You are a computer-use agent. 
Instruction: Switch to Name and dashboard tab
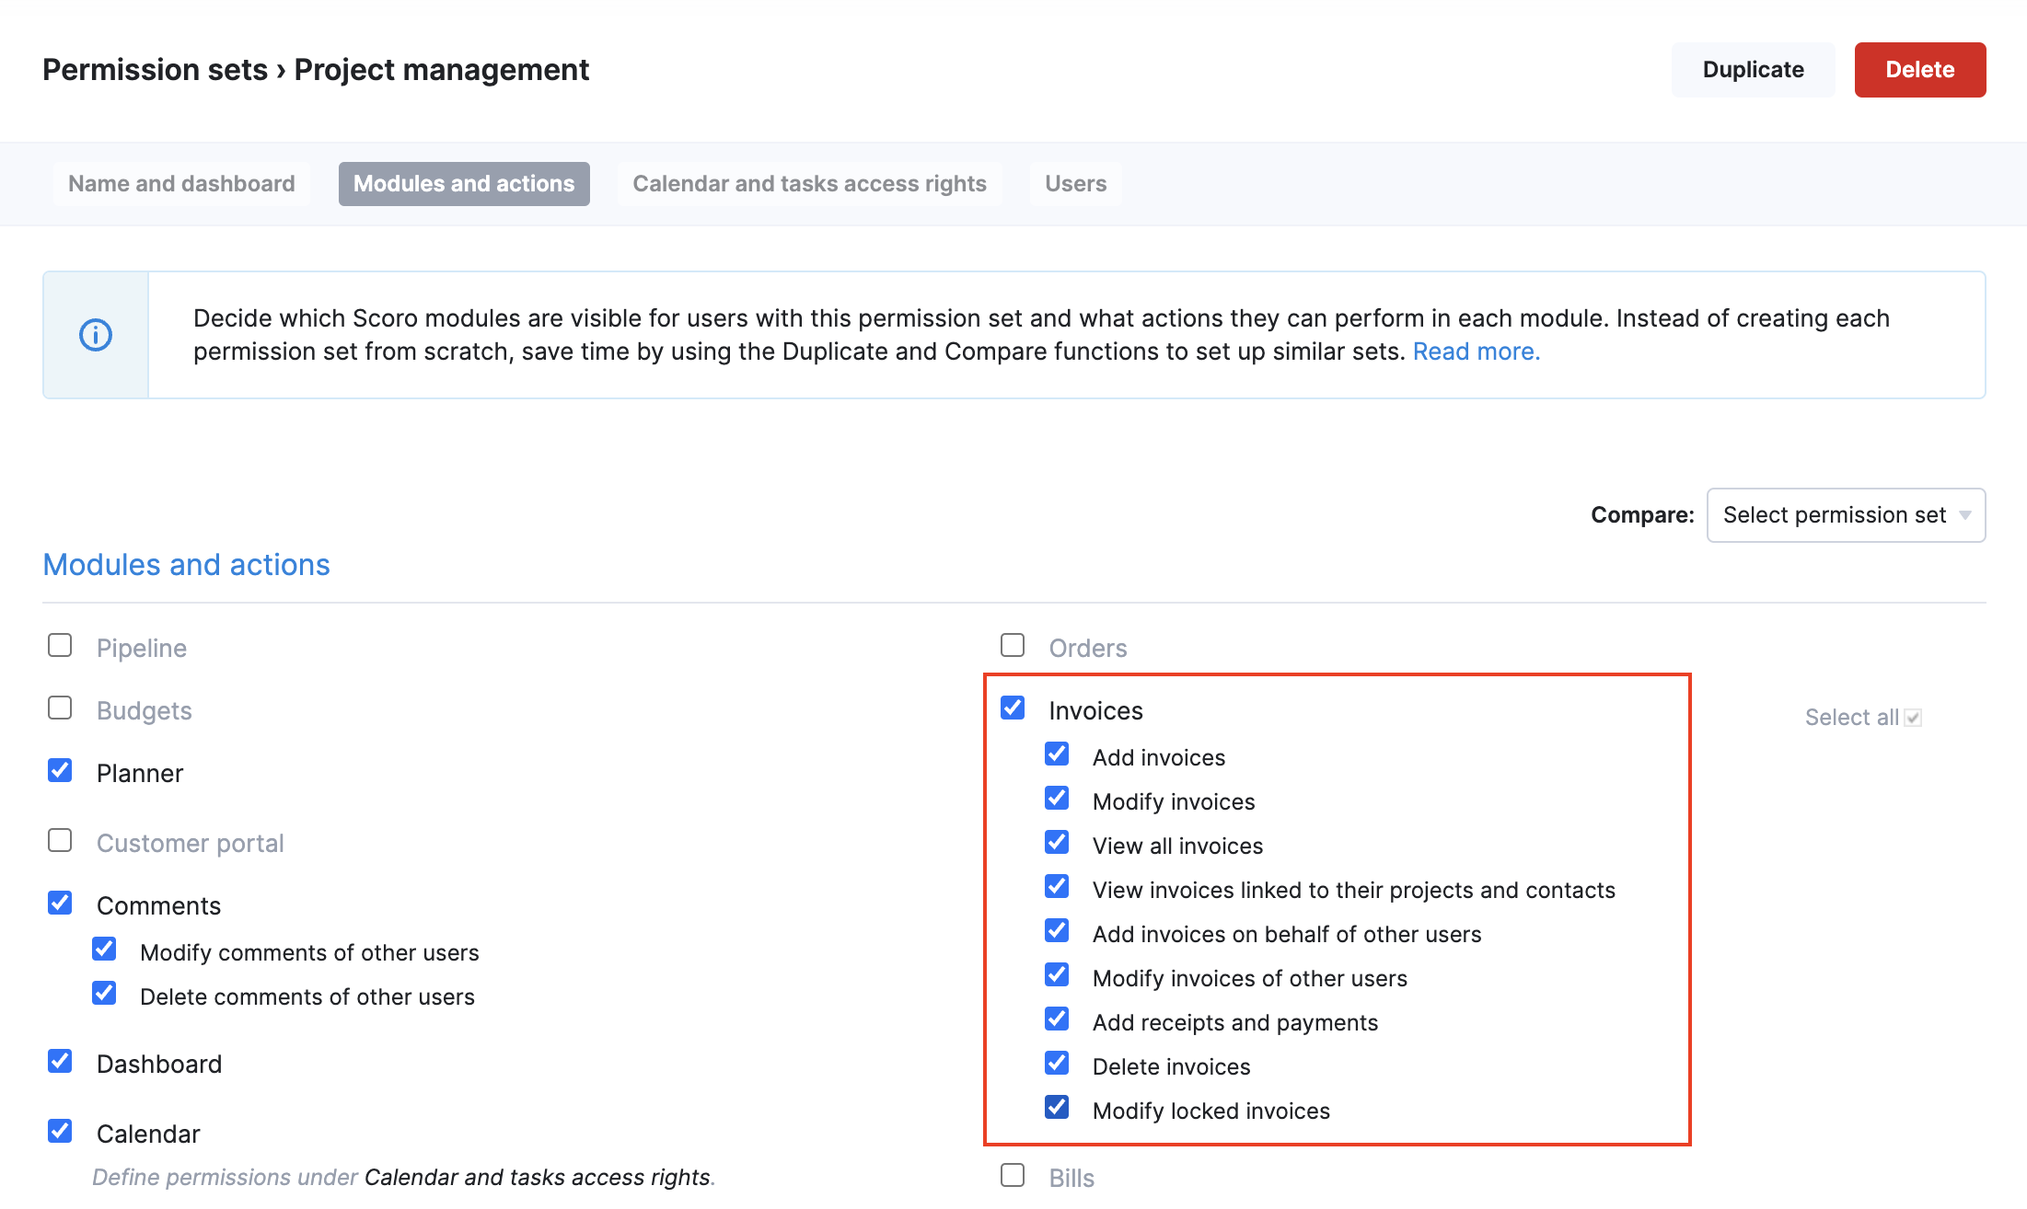pyautogui.click(x=181, y=184)
